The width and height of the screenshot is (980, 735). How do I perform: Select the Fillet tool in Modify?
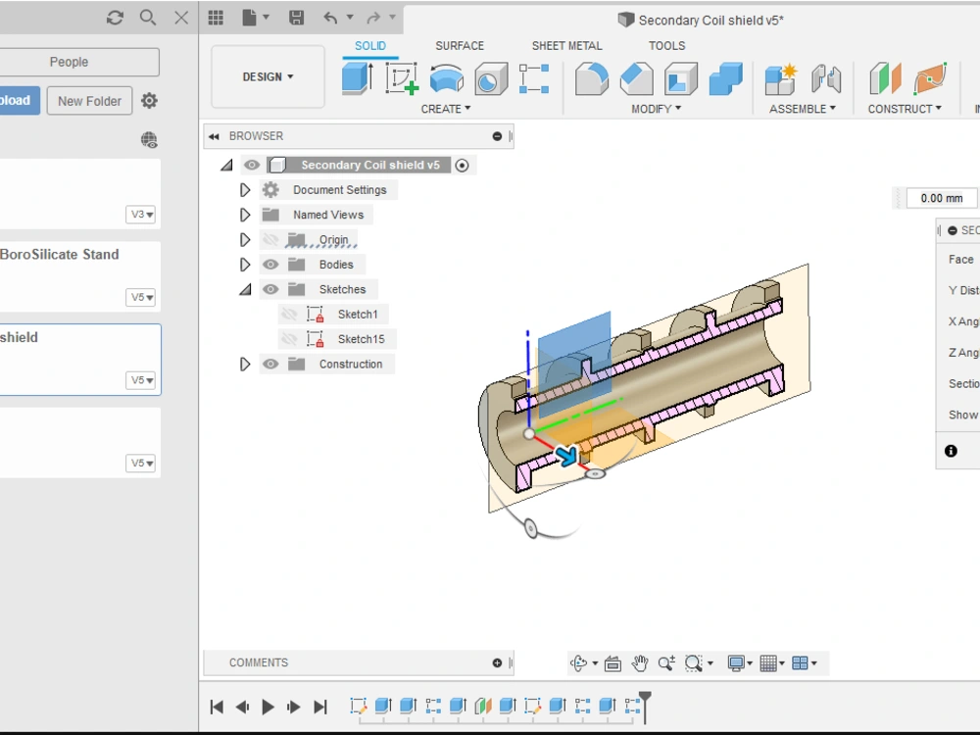592,76
